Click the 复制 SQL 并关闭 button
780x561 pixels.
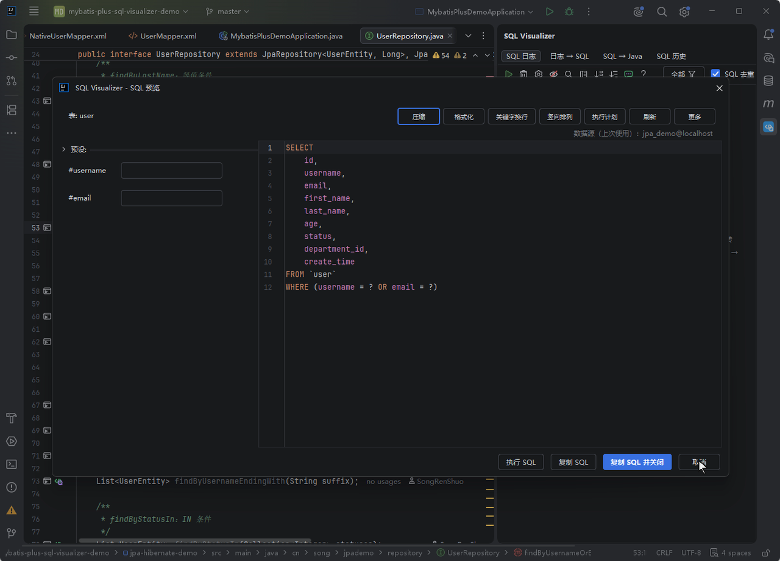pos(637,462)
